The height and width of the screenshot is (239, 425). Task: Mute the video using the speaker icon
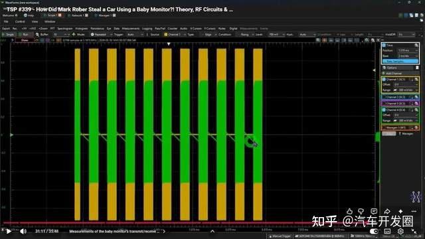(23, 231)
